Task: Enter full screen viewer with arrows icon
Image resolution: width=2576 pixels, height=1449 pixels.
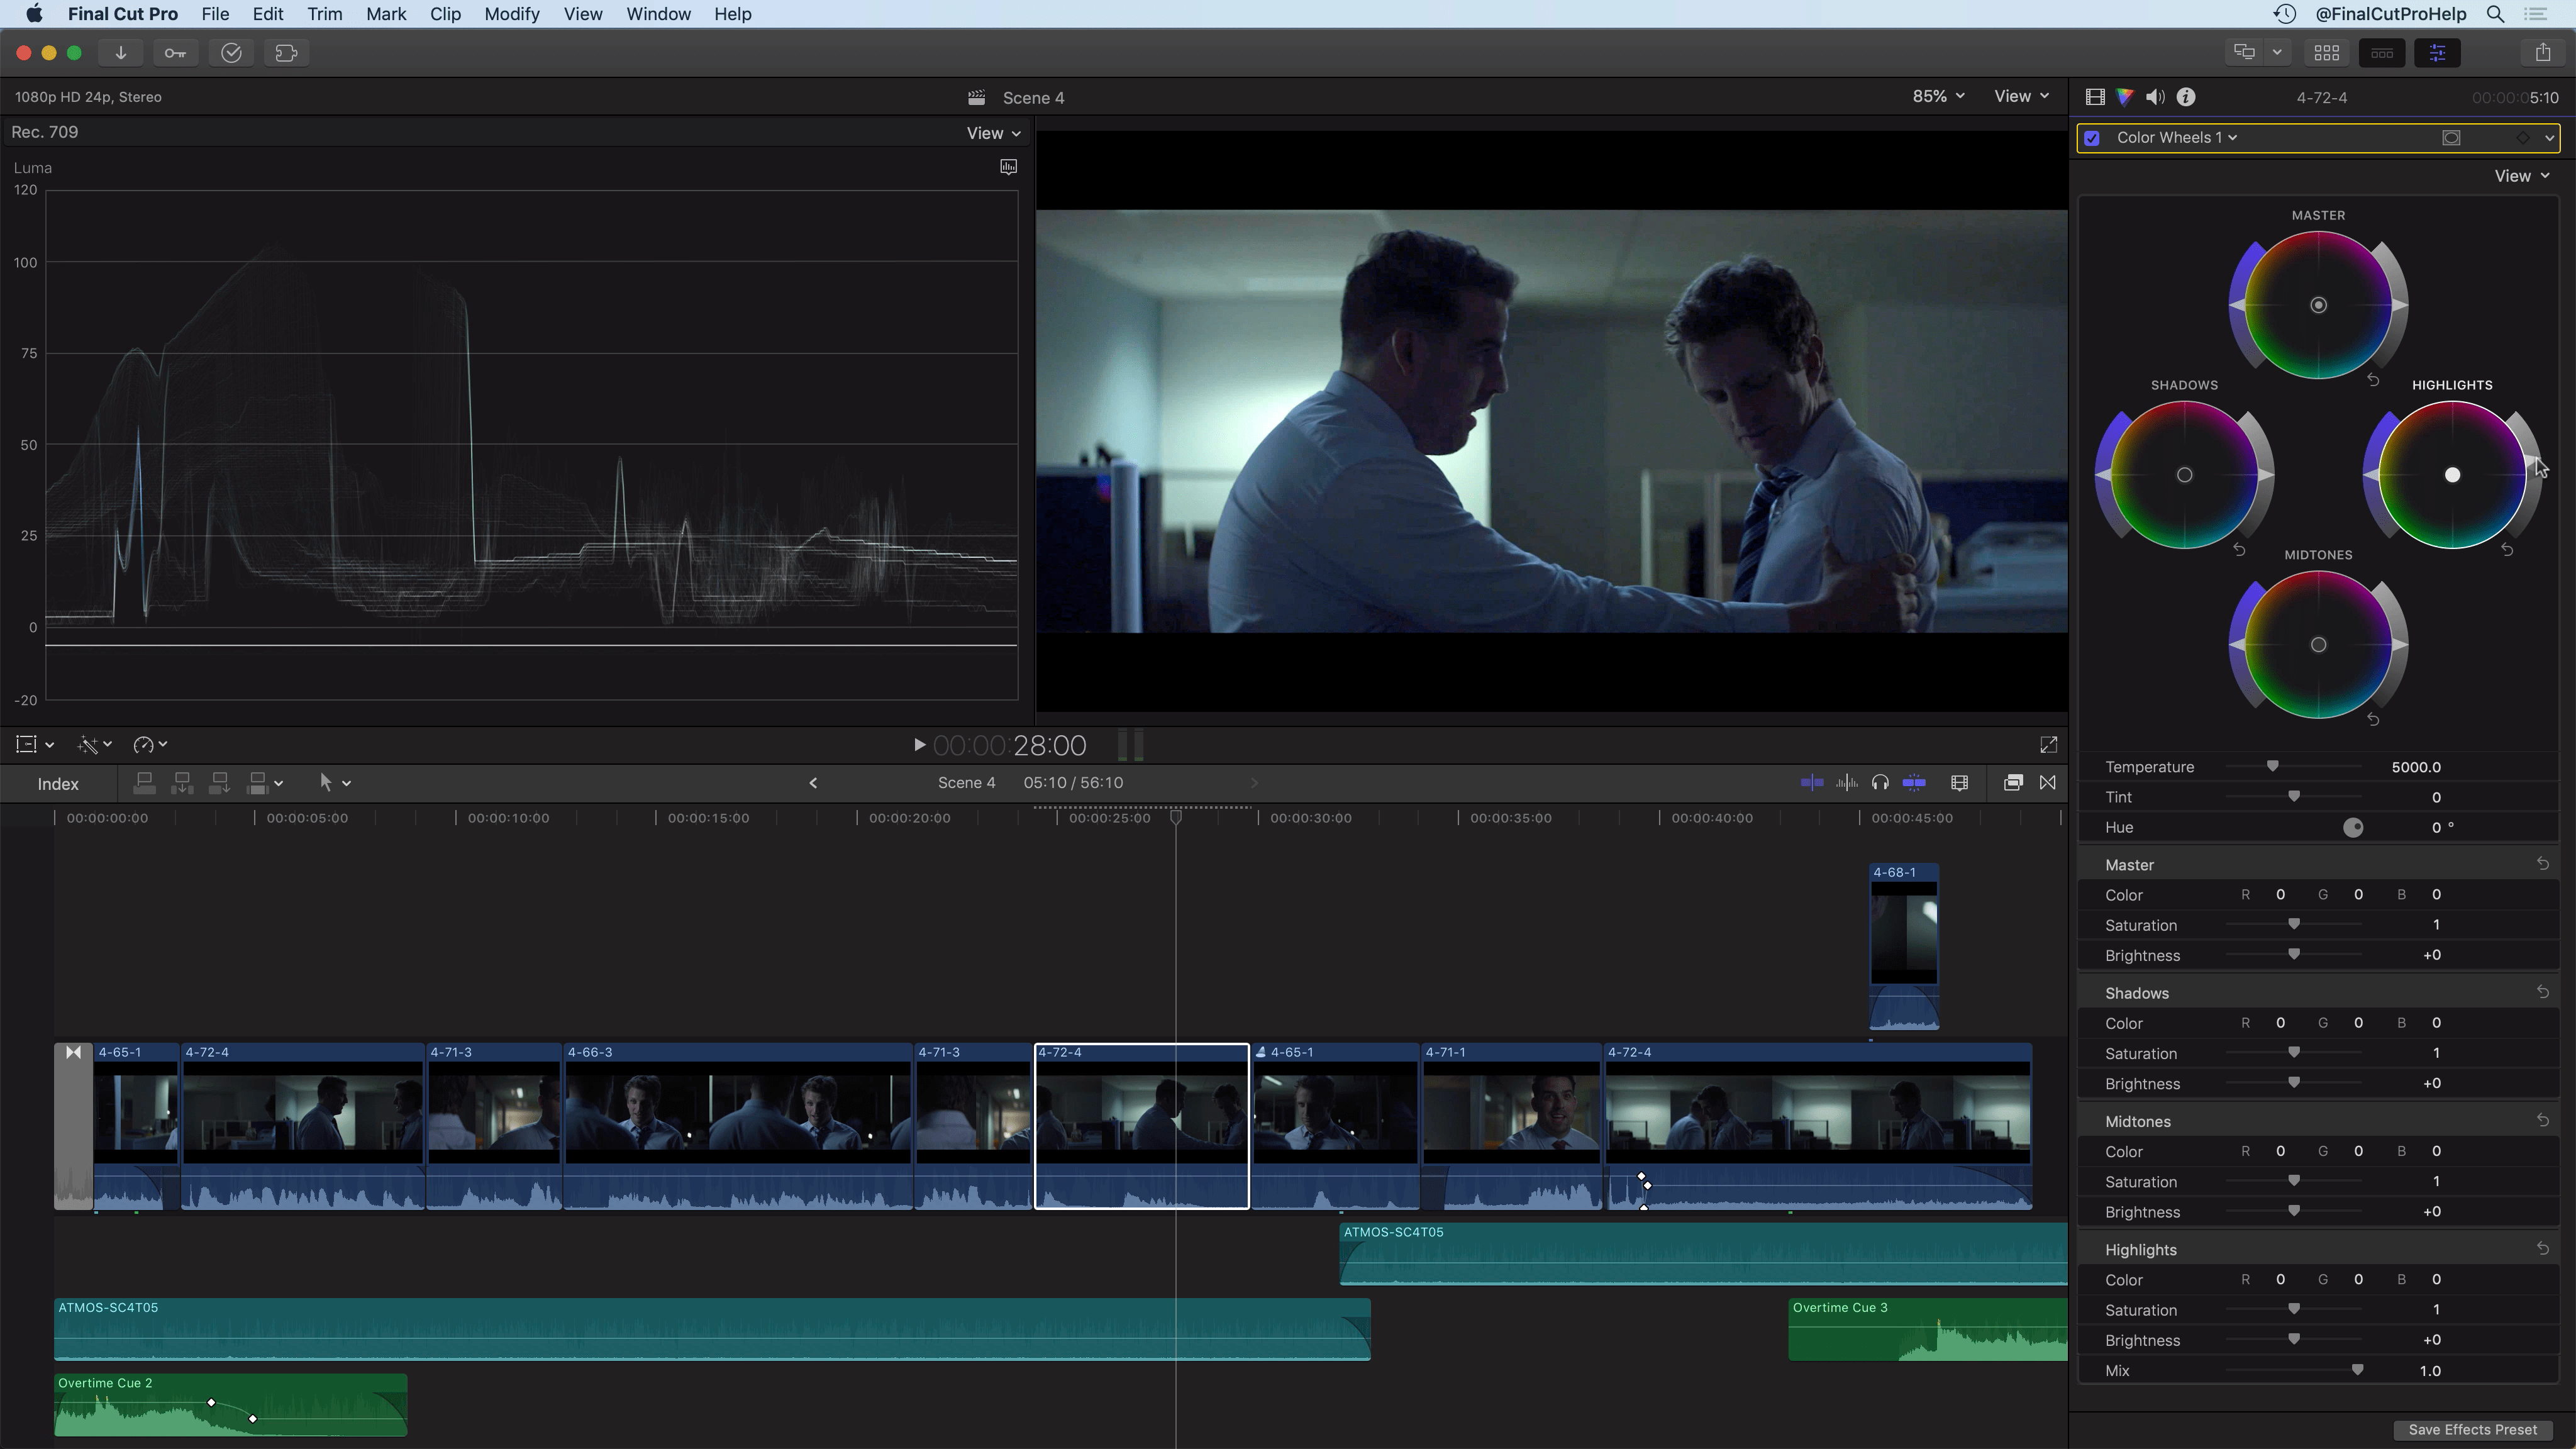Action: (2048, 744)
